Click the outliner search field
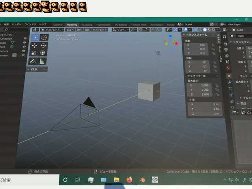 click(x=16, y=30)
